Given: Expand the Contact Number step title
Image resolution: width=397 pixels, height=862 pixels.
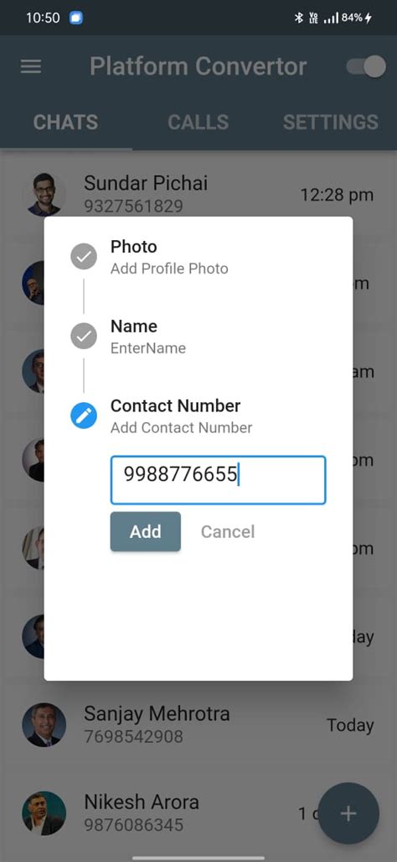Looking at the screenshot, I should click(x=176, y=405).
